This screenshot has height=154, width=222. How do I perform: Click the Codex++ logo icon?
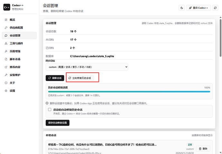coord(7,7)
